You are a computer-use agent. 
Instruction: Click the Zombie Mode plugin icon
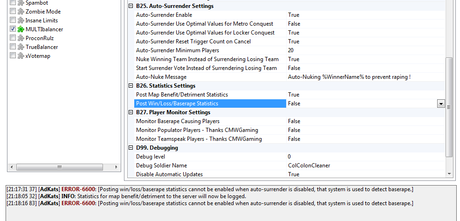(21, 12)
